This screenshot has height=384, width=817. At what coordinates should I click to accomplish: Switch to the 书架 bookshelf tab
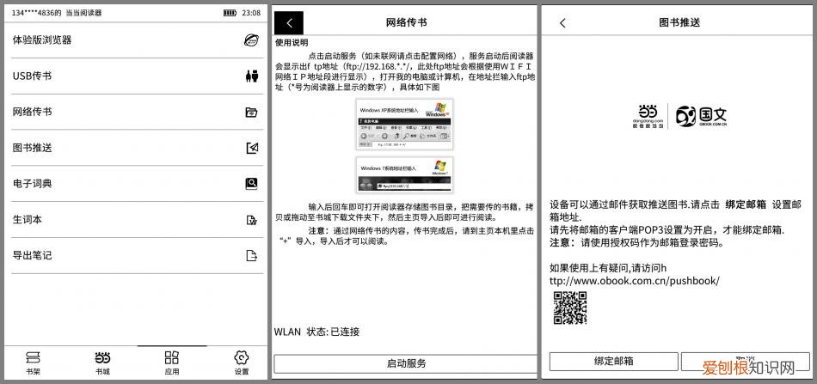pyautogui.click(x=34, y=363)
